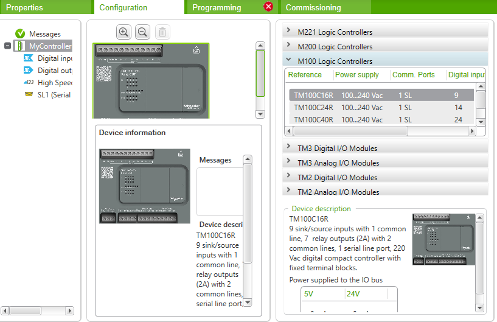
Task: Click the trash delete icon
Action: 162,32
